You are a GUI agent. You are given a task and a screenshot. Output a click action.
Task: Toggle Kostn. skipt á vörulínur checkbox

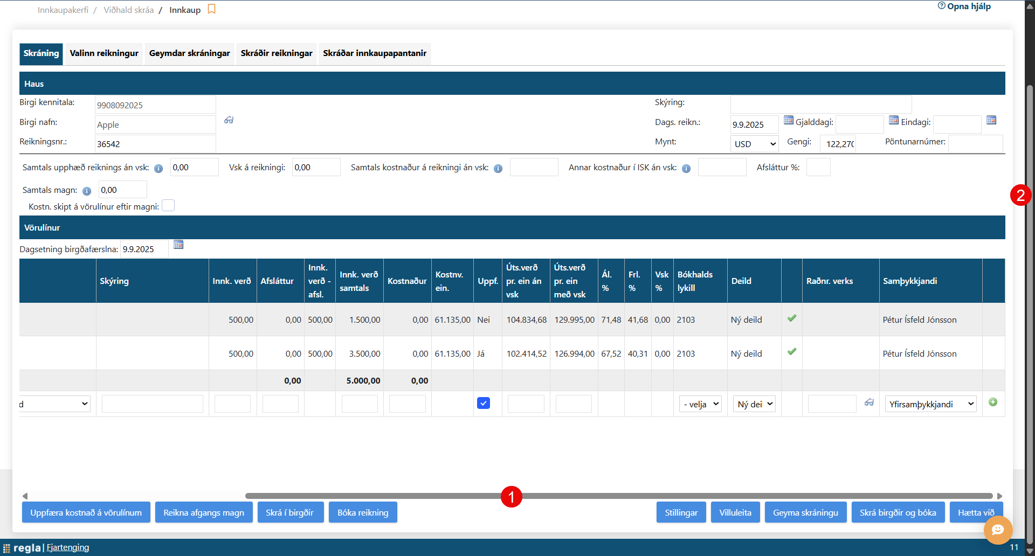tap(168, 206)
